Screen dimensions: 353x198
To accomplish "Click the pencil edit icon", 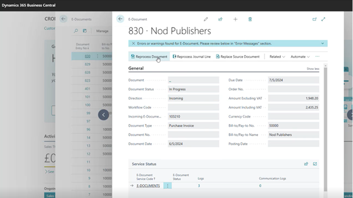I will coord(206,19).
